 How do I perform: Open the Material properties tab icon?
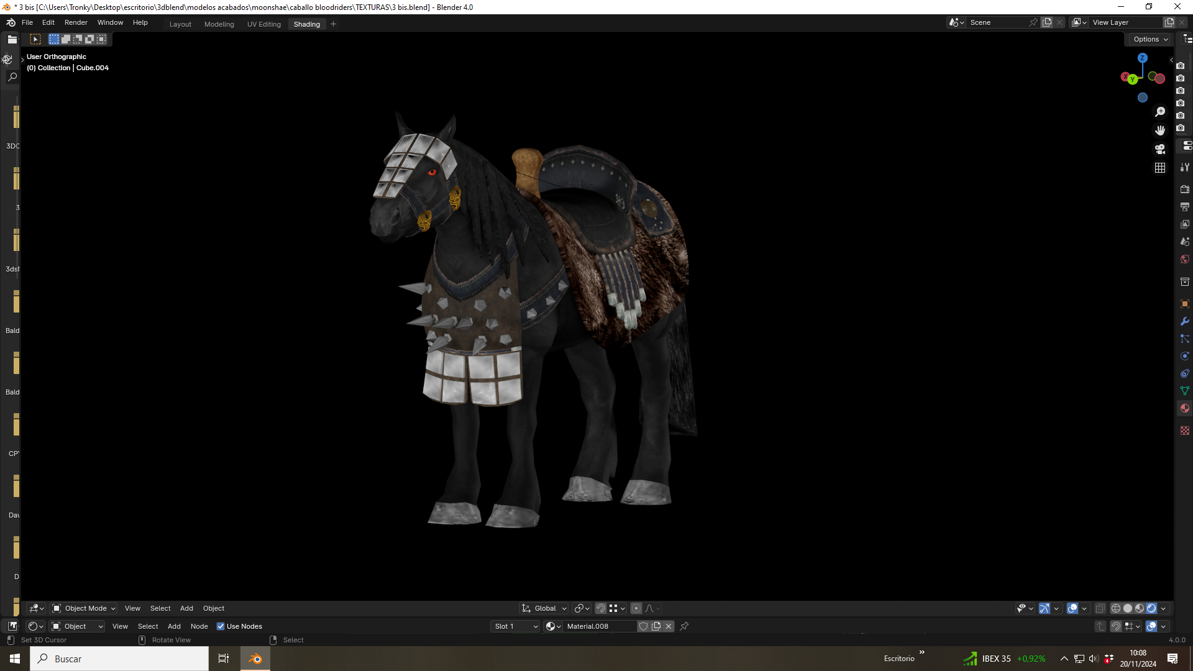click(1185, 408)
